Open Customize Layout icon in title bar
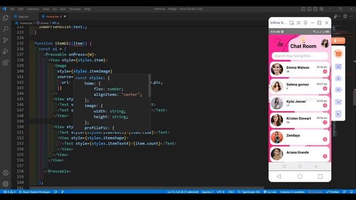The image size is (356, 200). pos(322,9)
